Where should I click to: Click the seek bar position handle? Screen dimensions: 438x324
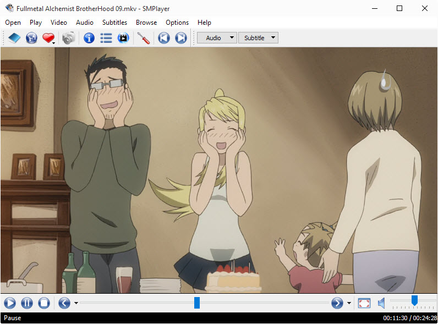pyautogui.click(x=197, y=303)
